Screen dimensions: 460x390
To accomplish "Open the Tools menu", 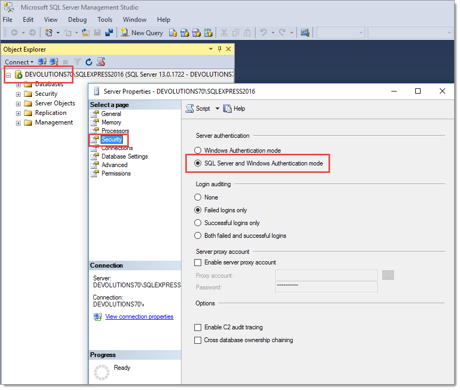I will [105, 20].
